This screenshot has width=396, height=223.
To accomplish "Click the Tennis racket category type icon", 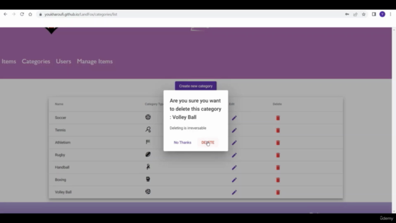I will (x=148, y=129).
